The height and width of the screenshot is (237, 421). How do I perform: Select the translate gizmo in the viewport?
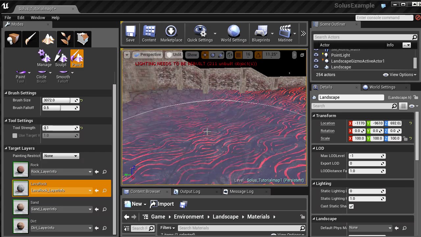205,55
